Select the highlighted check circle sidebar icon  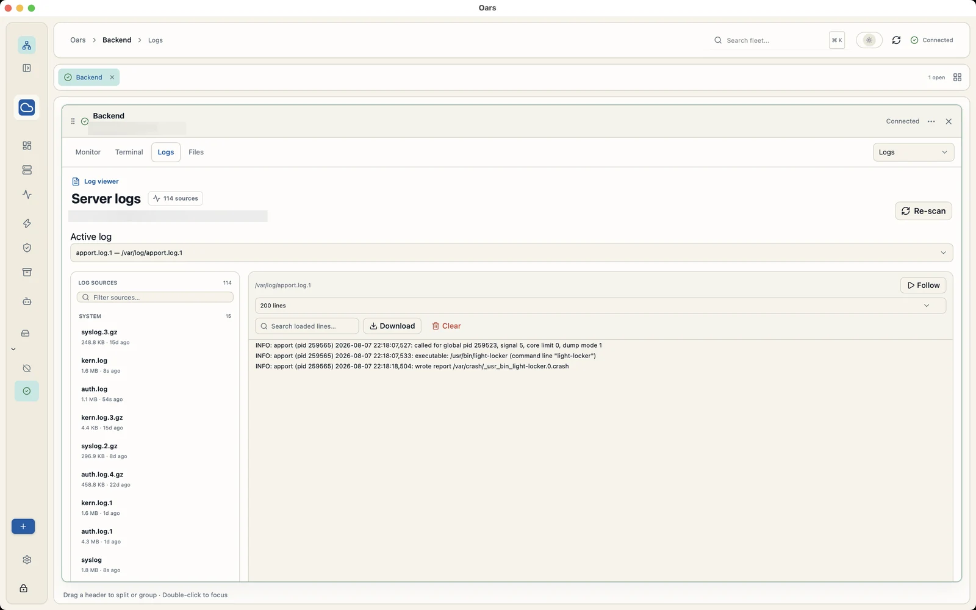point(27,391)
